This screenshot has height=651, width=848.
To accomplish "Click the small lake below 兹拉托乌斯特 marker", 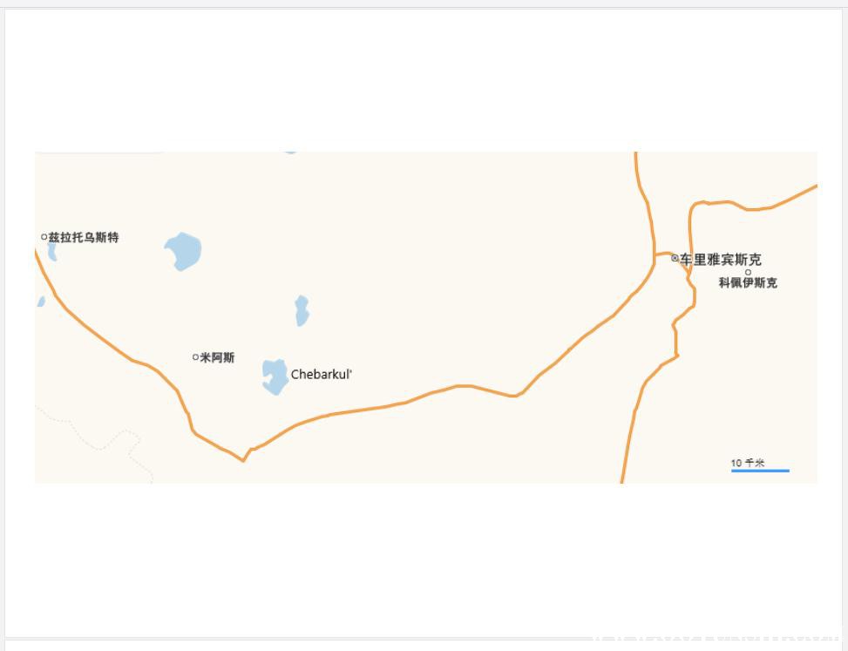I will (x=52, y=252).
